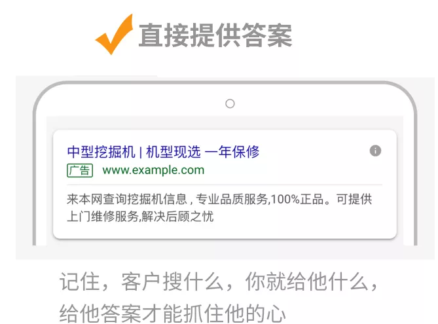Click the divider line under the URL
The height and width of the screenshot is (324, 438).
click(x=225, y=185)
